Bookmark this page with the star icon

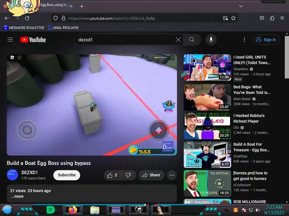click(233, 18)
